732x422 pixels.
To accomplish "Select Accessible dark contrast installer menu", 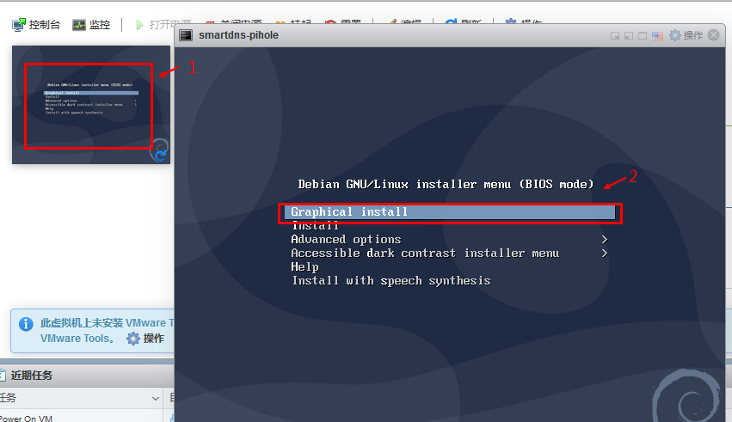I will coord(425,254).
